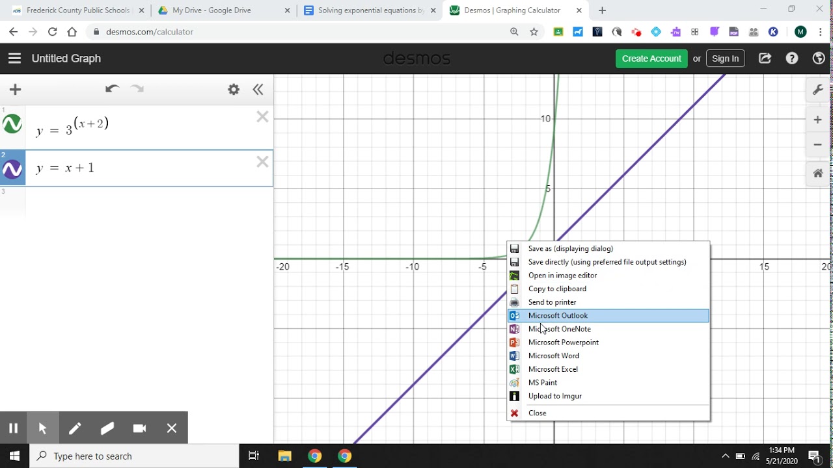Open the Windows notification center
The width and height of the screenshot is (833, 468).
(x=814, y=456)
